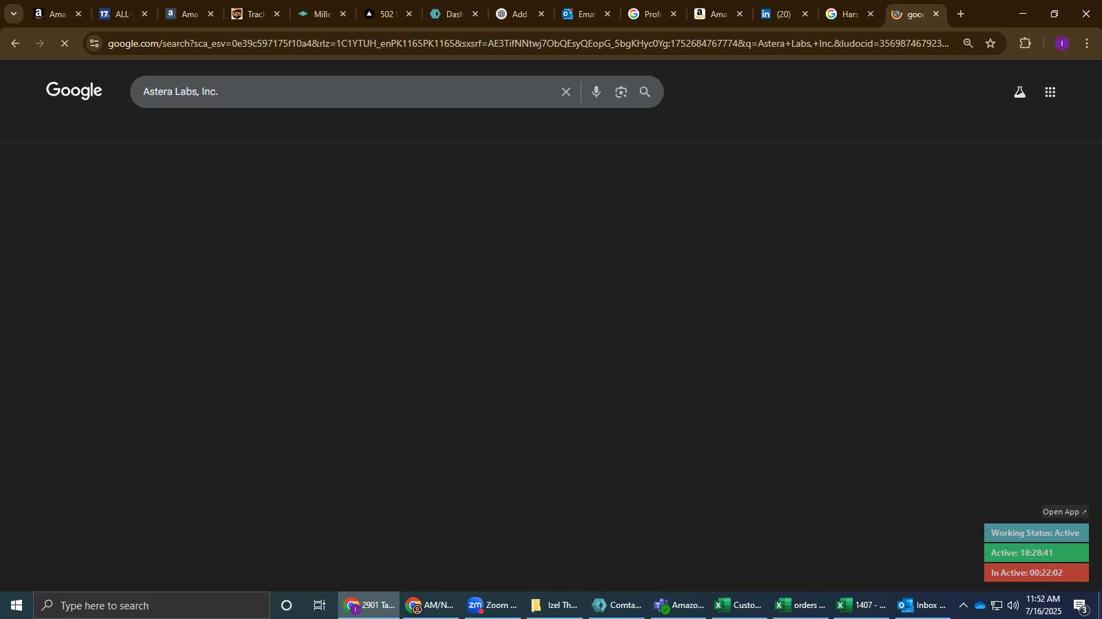
Task: Stop loading the page
Action: pyautogui.click(x=65, y=43)
